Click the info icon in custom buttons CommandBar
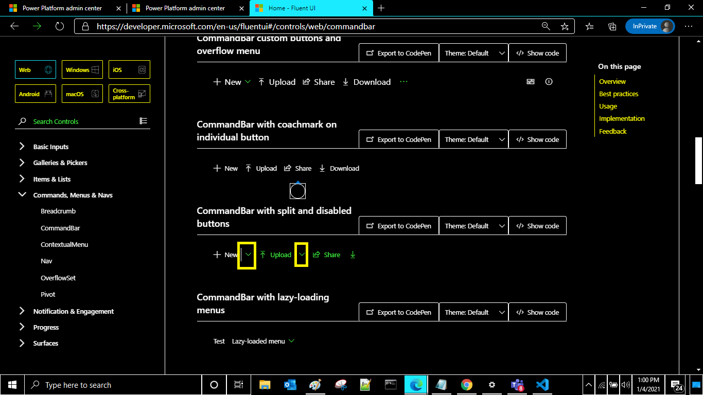The height and width of the screenshot is (395, 703). point(549,82)
